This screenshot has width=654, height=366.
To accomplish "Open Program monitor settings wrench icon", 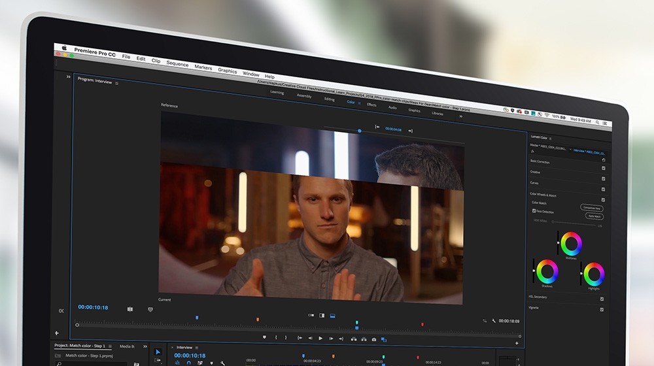I will 494,320.
